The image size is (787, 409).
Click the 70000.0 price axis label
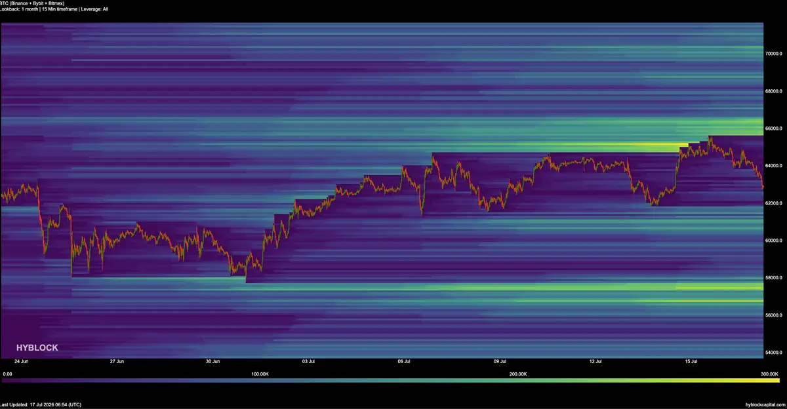tap(775, 54)
